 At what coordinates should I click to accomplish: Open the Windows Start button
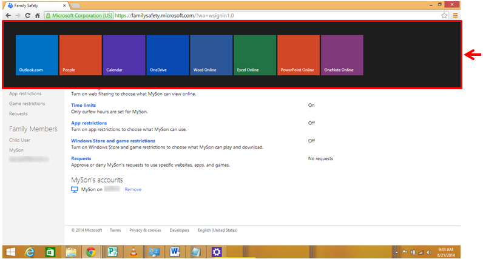click(11, 252)
